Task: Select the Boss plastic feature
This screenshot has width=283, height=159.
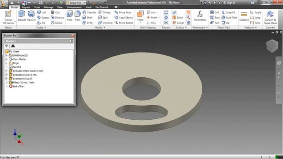Action: click(215, 18)
